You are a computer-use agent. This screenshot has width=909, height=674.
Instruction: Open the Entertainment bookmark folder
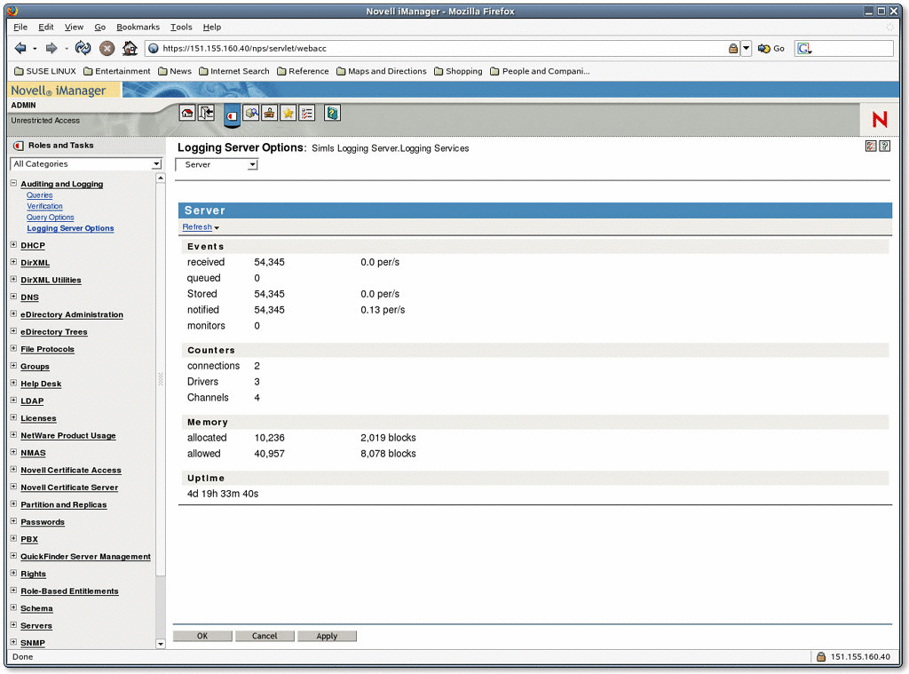[116, 71]
